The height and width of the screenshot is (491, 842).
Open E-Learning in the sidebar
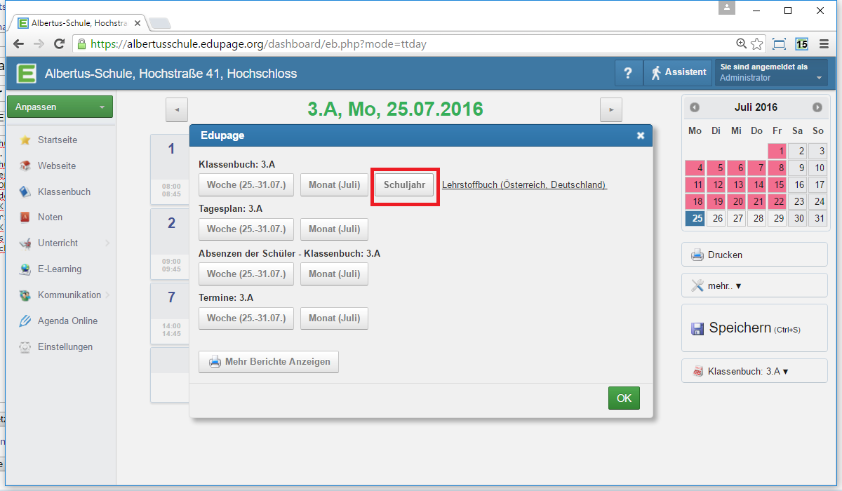60,269
